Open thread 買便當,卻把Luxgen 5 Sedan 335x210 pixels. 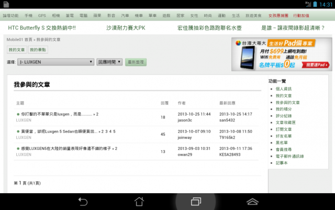click(x=59, y=131)
